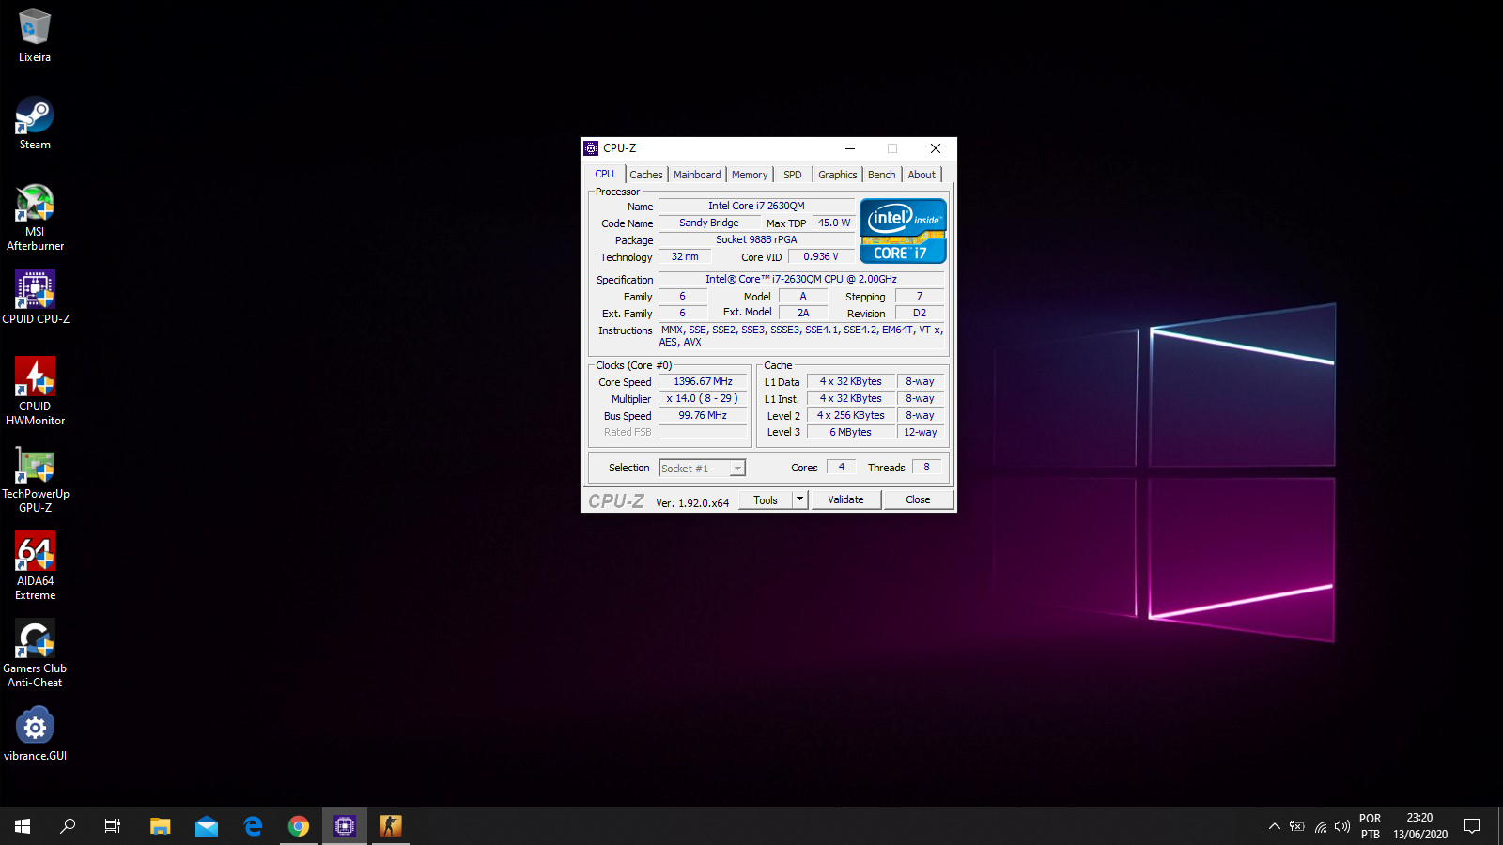Click Core Speed 1396.67 MHz value
Screen dimensions: 1503x845
coord(703,381)
